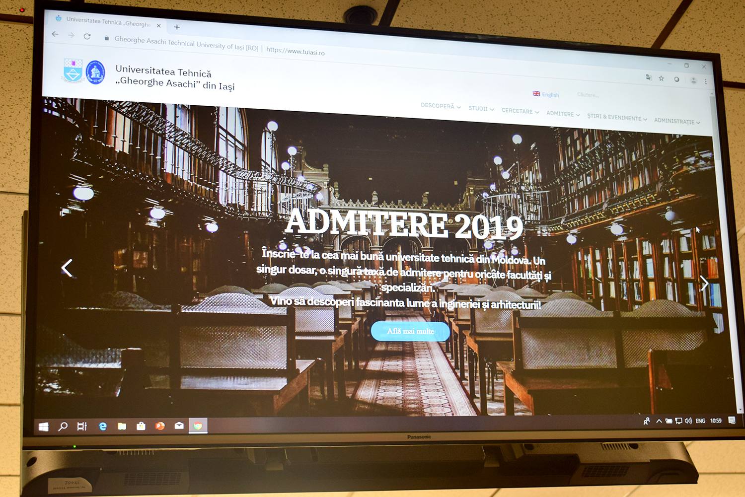This screenshot has width=745, height=497.
Task: Open File Explorer from the taskbar
Action: (x=122, y=426)
